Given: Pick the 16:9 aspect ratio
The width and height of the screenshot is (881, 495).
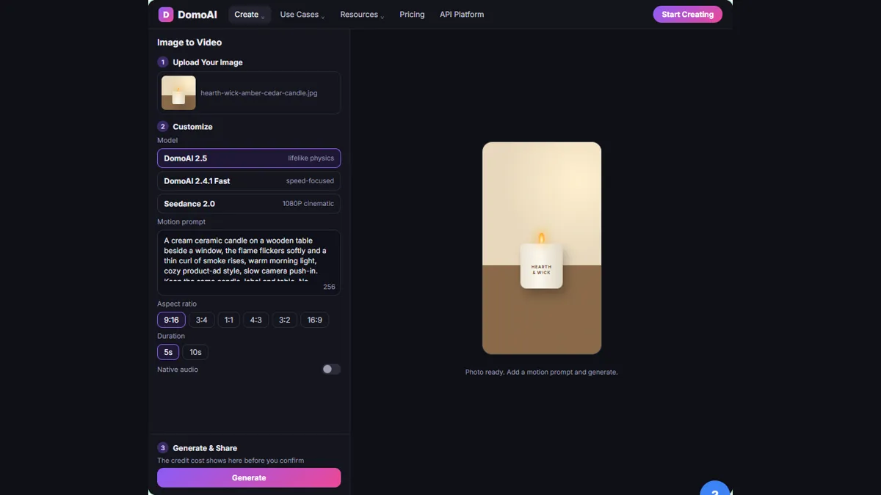Looking at the screenshot, I should tap(315, 320).
